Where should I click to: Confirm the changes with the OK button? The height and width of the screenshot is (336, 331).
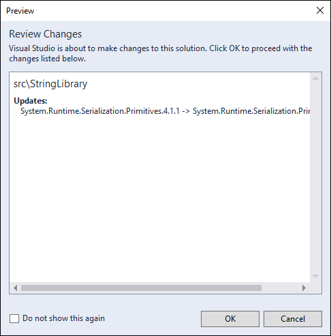(x=230, y=319)
